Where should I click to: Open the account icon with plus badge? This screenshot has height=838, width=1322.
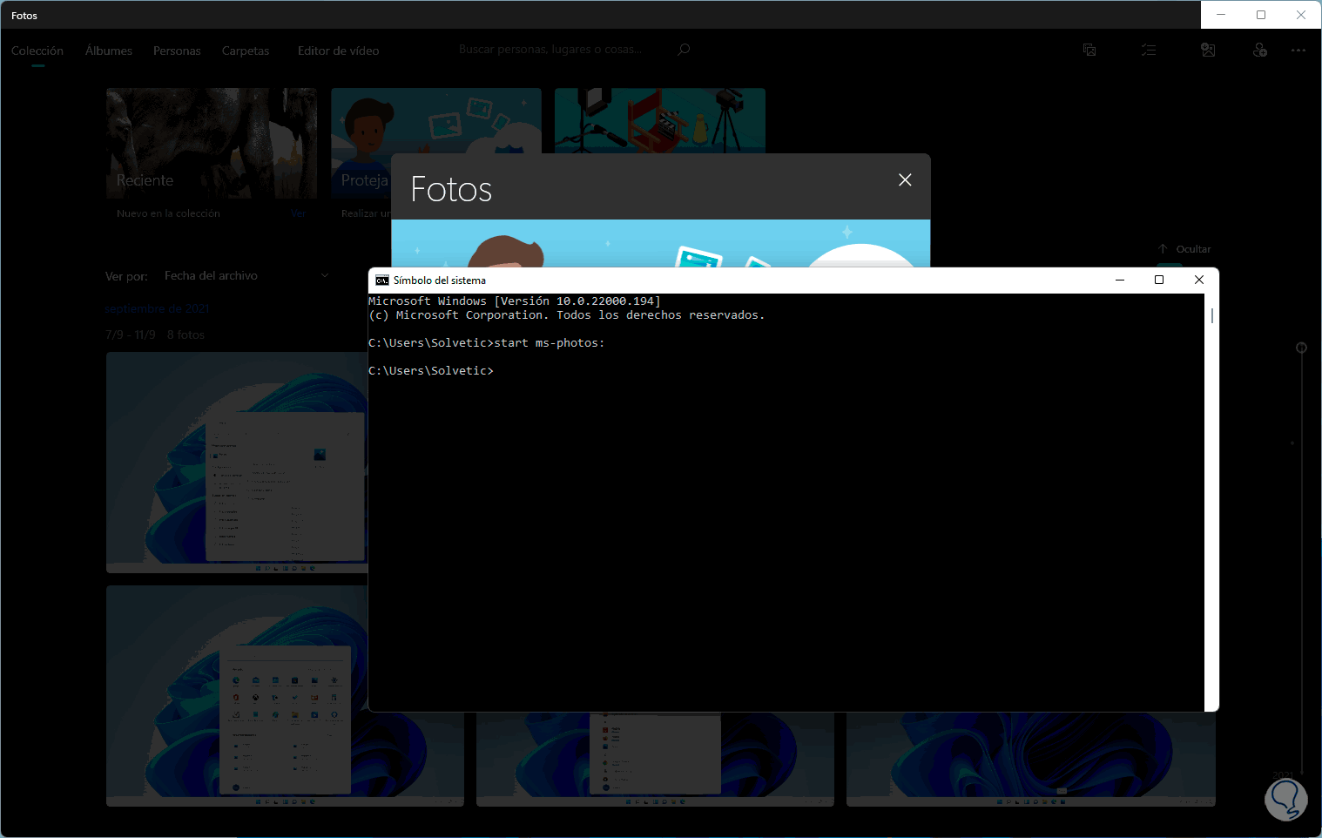coord(1259,51)
